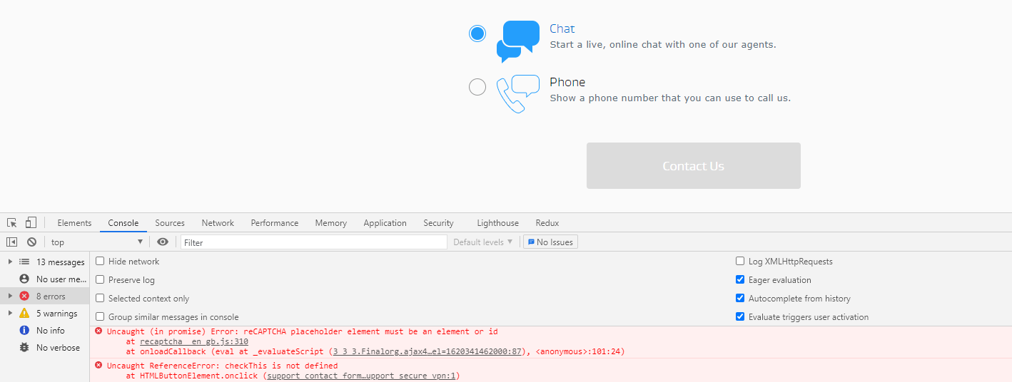1012x382 pixels.
Task: Activate the inspect element picker icon
Action: (12, 222)
